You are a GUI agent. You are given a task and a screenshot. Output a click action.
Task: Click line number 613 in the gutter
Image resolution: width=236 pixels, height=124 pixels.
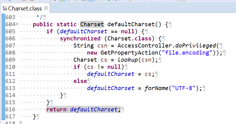(x=10, y=88)
